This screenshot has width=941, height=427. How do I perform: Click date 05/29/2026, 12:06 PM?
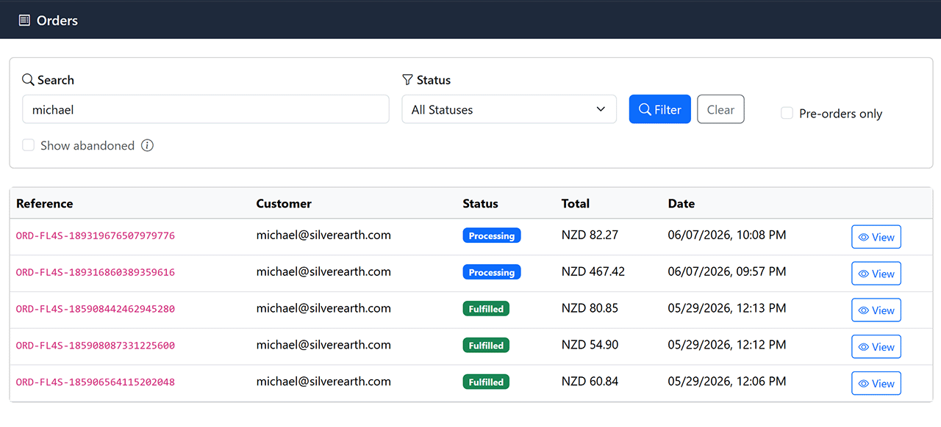[x=727, y=382]
